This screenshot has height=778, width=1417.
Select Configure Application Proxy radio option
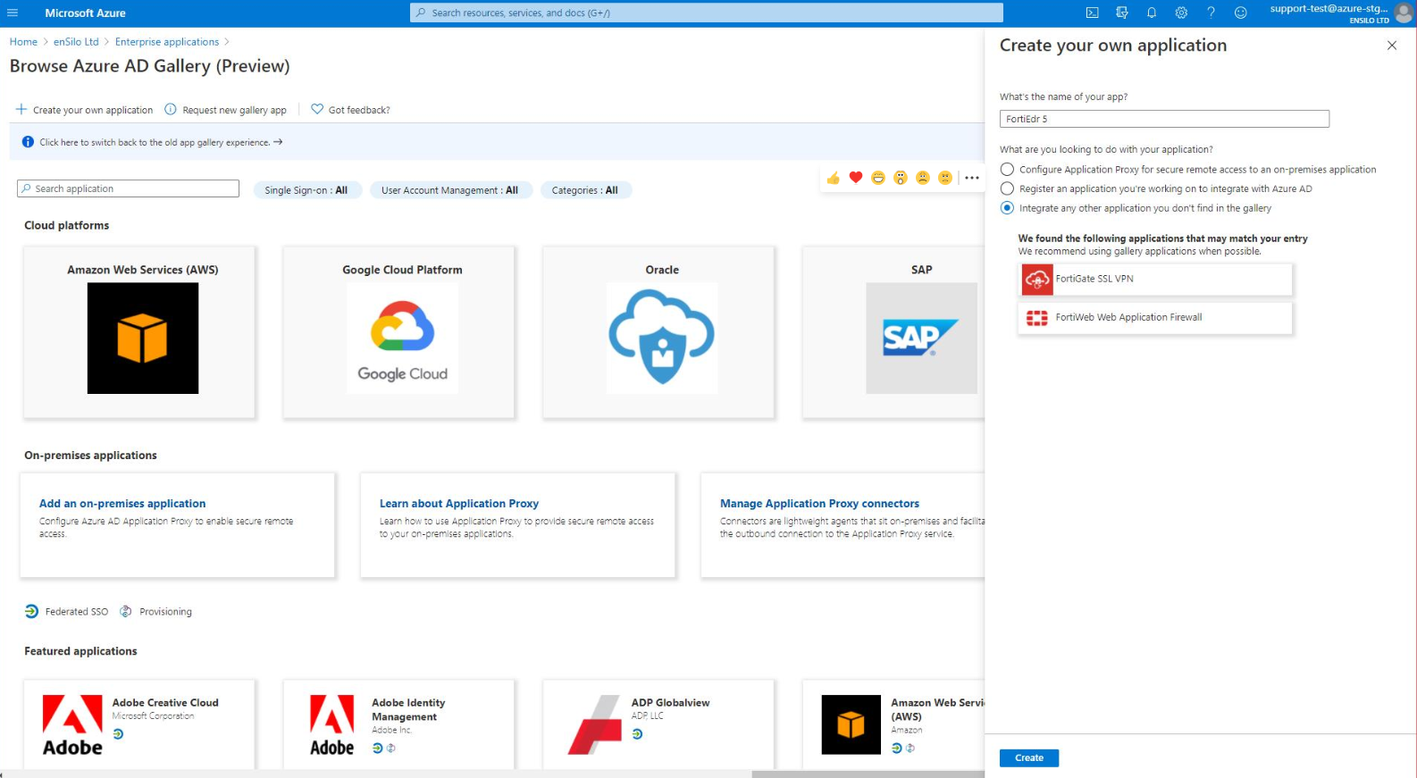1008,170
